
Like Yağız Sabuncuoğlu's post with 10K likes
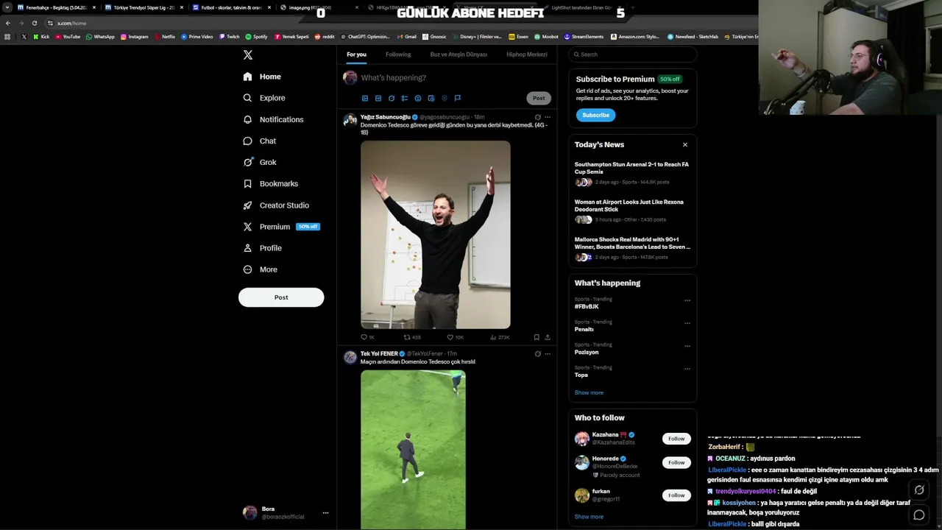point(456,337)
